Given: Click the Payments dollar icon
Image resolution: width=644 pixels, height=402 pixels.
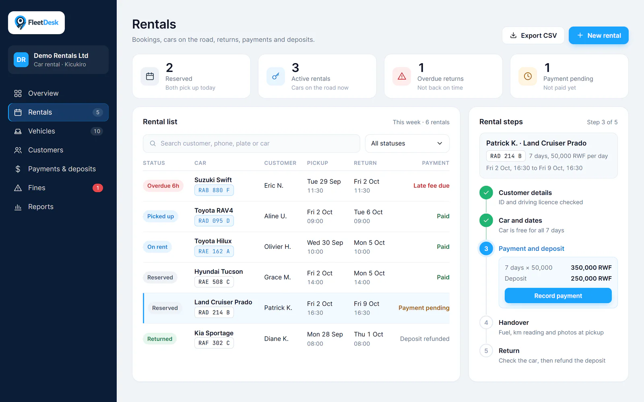Looking at the screenshot, I should tap(18, 169).
